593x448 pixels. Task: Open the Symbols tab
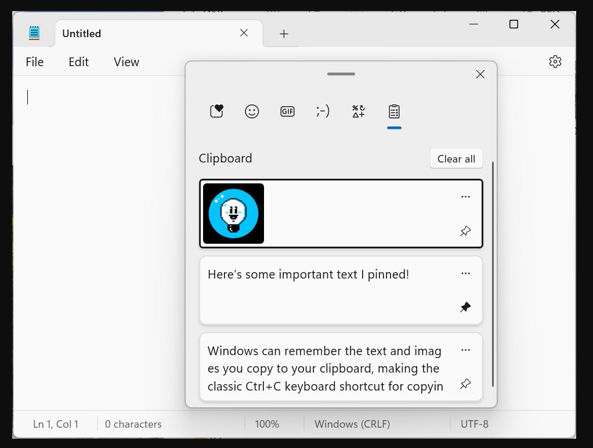[359, 111]
